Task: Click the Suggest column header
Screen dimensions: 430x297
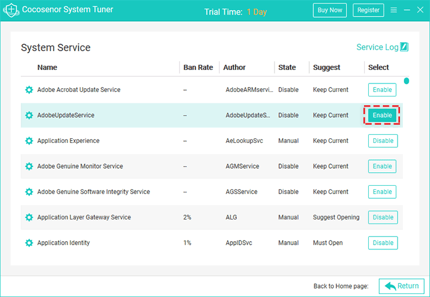Action: click(326, 67)
